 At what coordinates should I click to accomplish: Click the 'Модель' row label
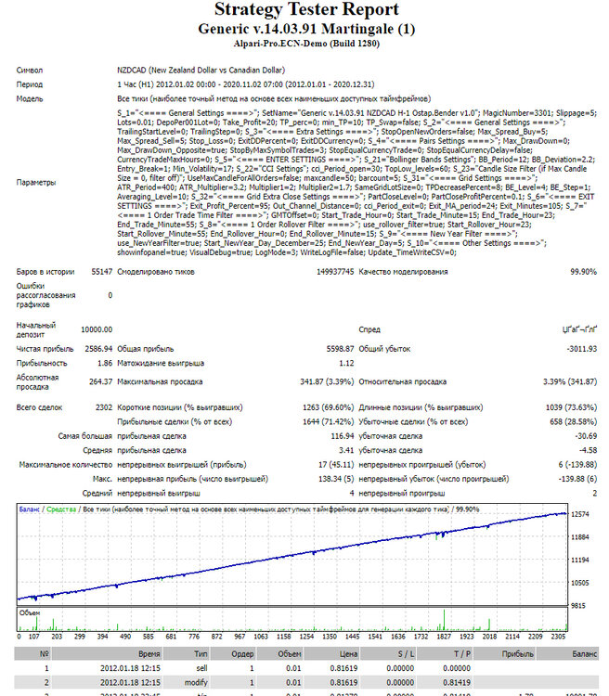click(x=30, y=98)
